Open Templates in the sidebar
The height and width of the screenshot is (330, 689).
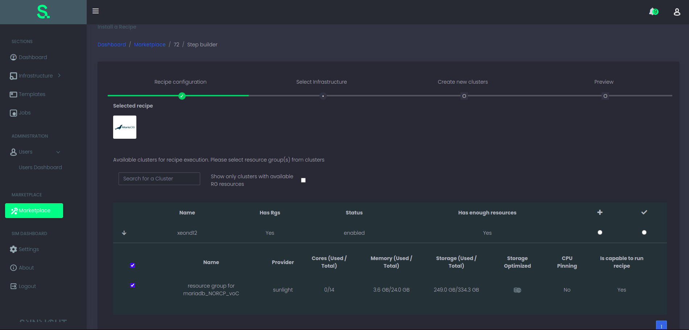coord(32,94)
